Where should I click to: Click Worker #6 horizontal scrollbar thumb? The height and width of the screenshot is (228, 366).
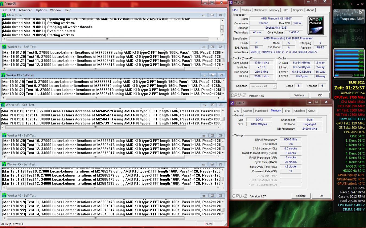(x=96, y=218)
